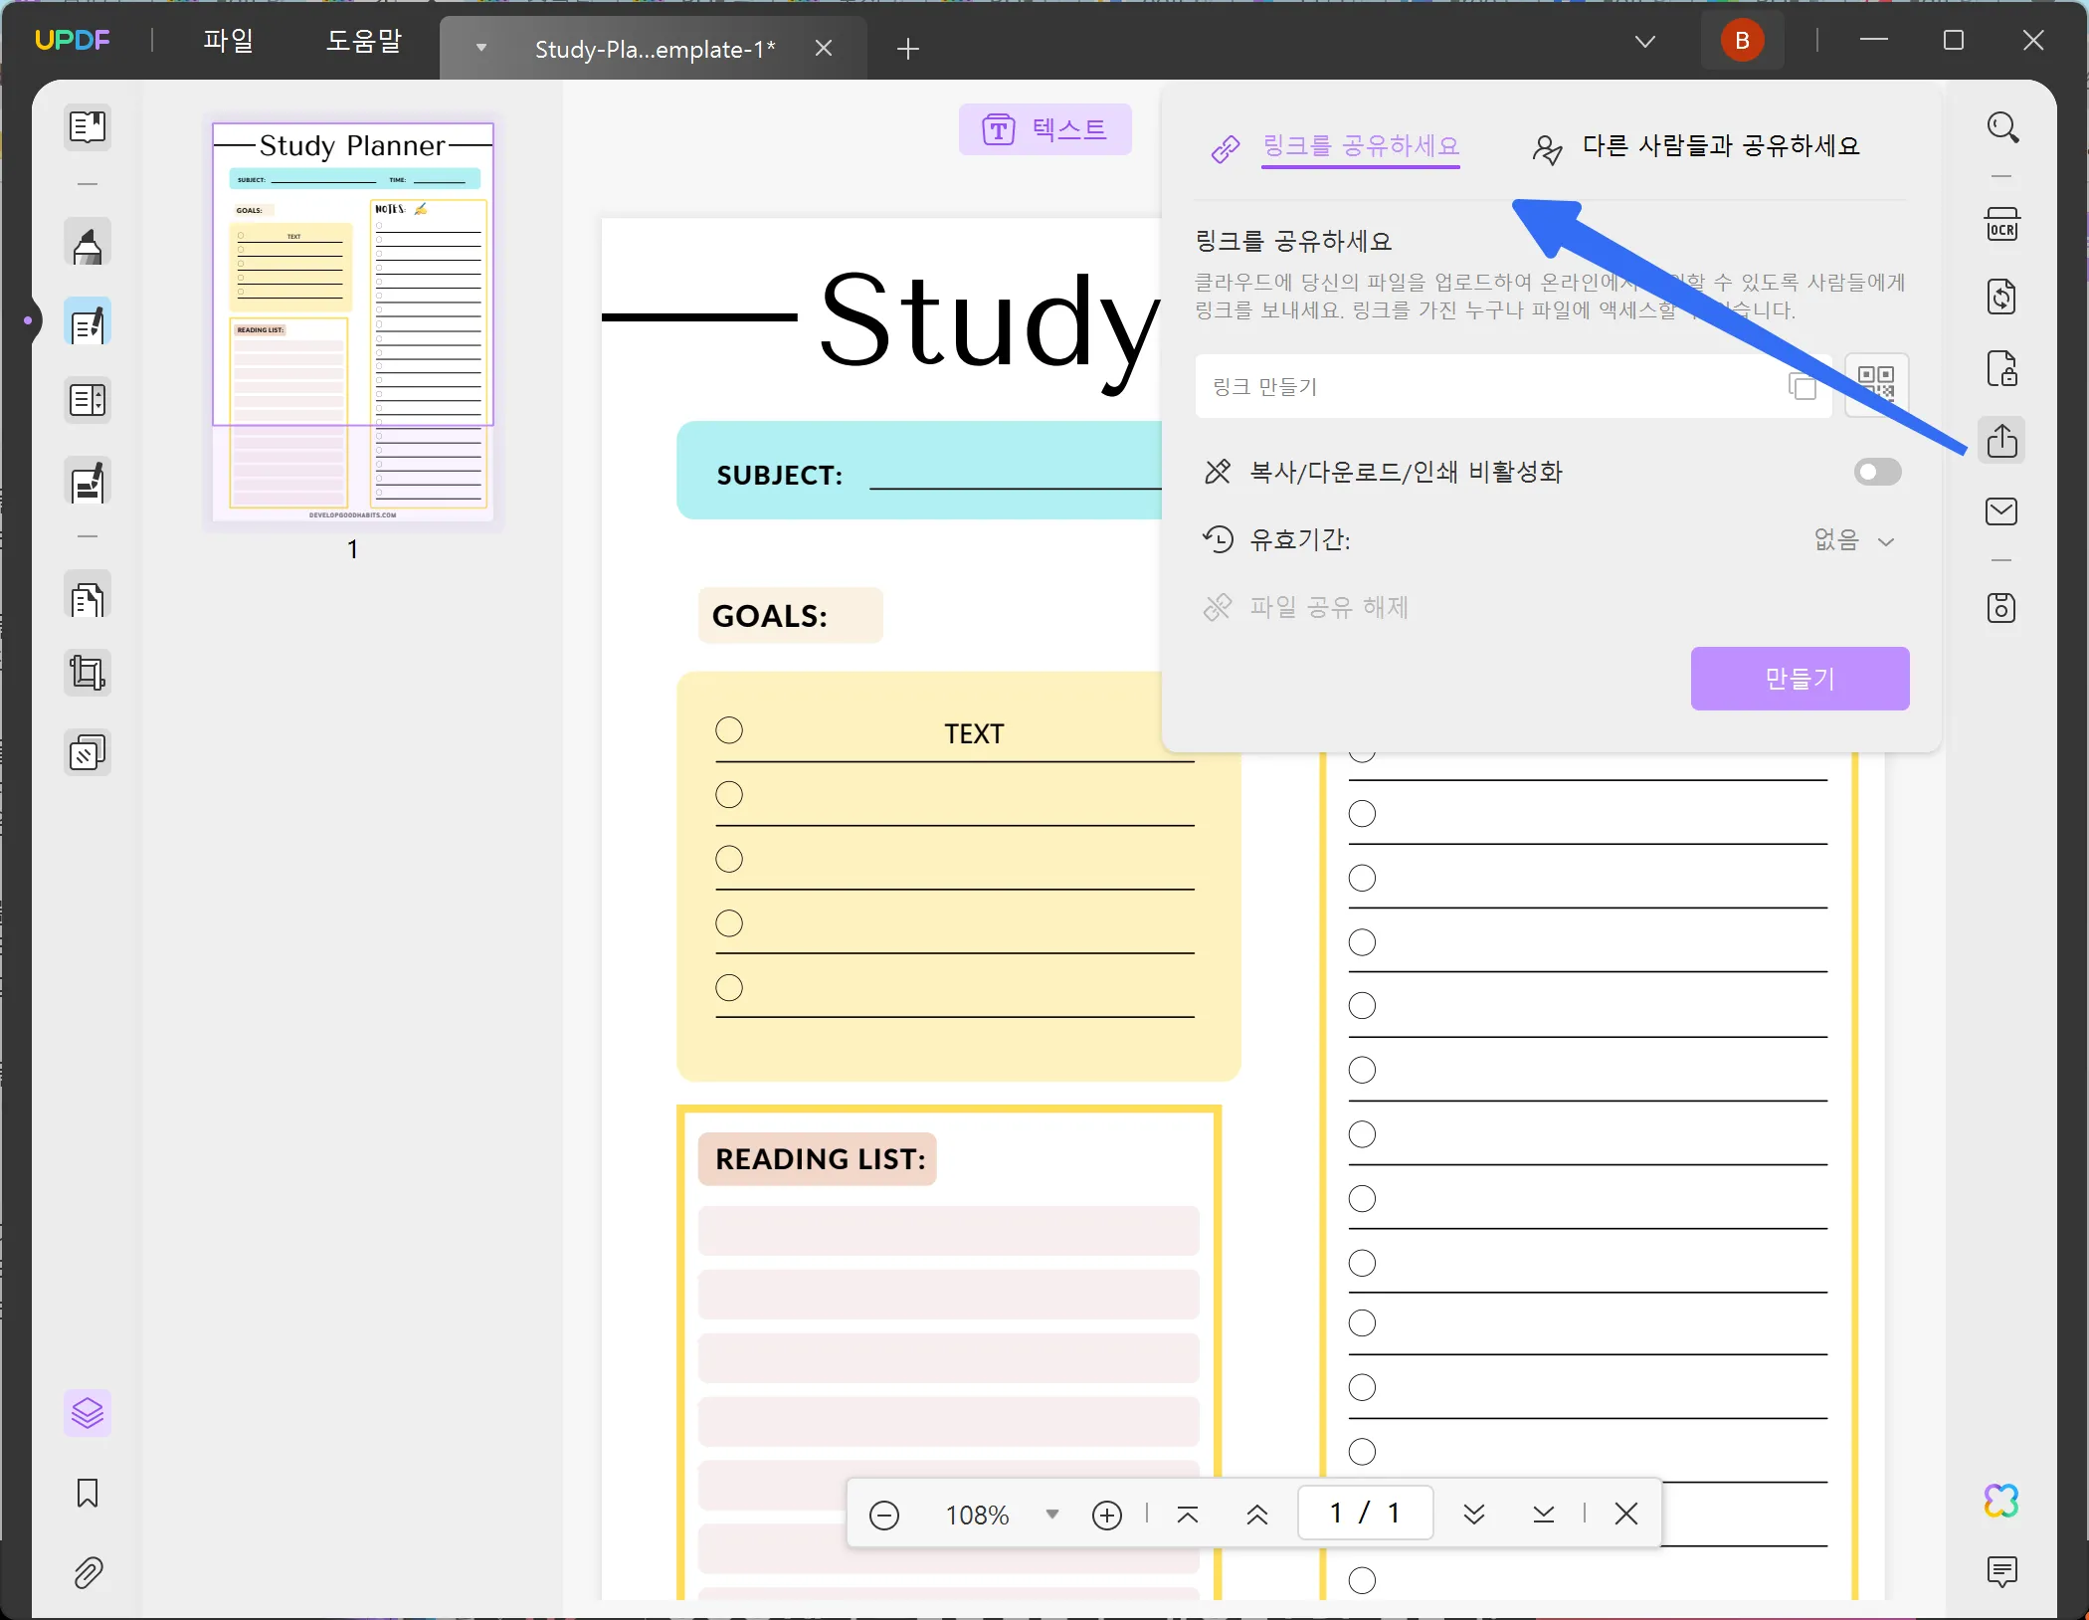The height and width of the screenshot is (1620, 2089).
Task: Open Save as Other icon
Action: [2002, 607]
